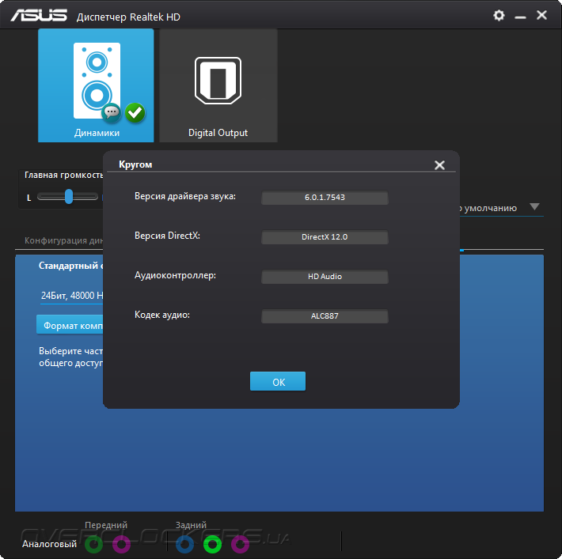Confirm the dialog with the OK button
This screenshot has height=559, width=562.
point(278,381)
